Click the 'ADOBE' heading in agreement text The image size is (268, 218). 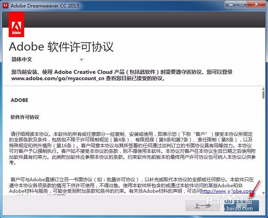[x=19, y=100]
